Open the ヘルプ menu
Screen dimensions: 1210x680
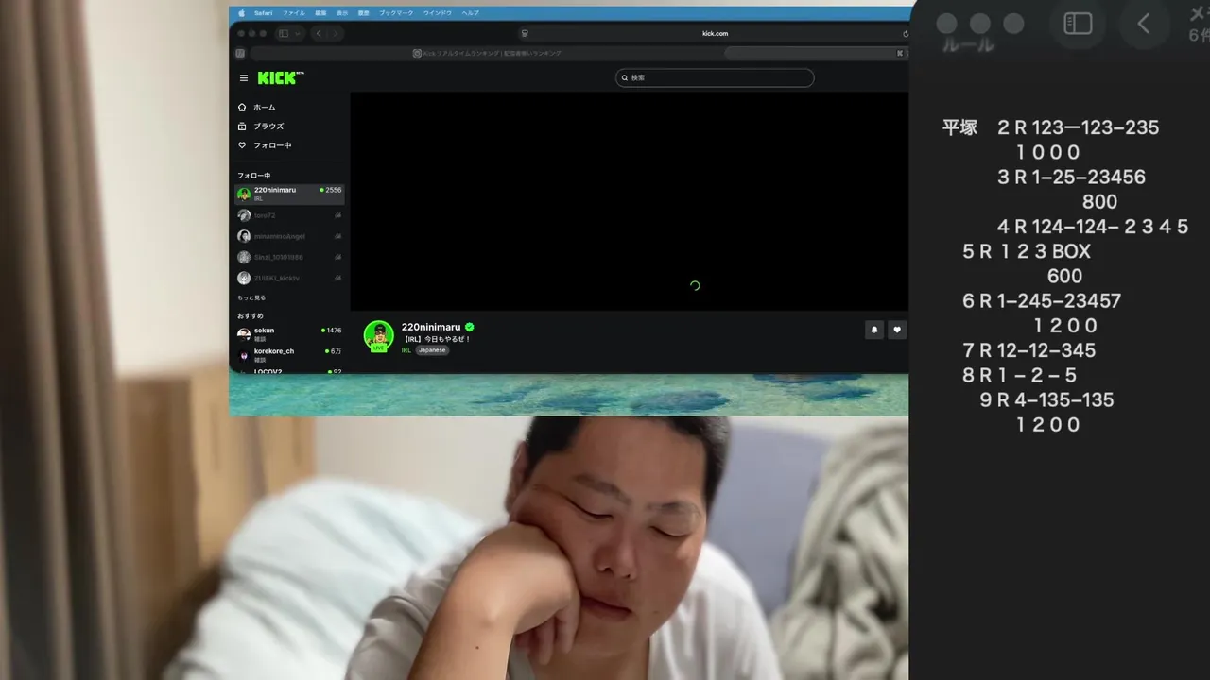[x=470, y=13]
